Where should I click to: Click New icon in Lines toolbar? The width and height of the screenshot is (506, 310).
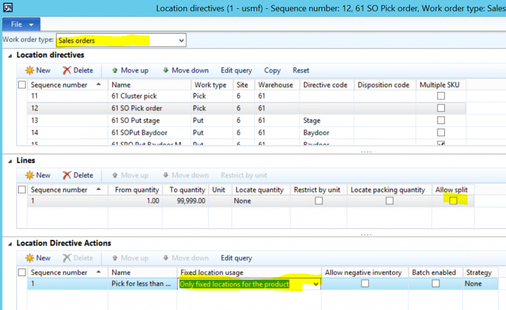(30, 175)
